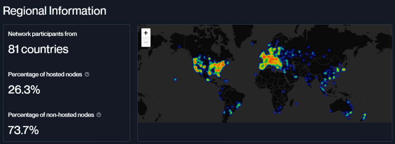
Task: Zoom in on the map with the plus button
Action: coord(146,33)
